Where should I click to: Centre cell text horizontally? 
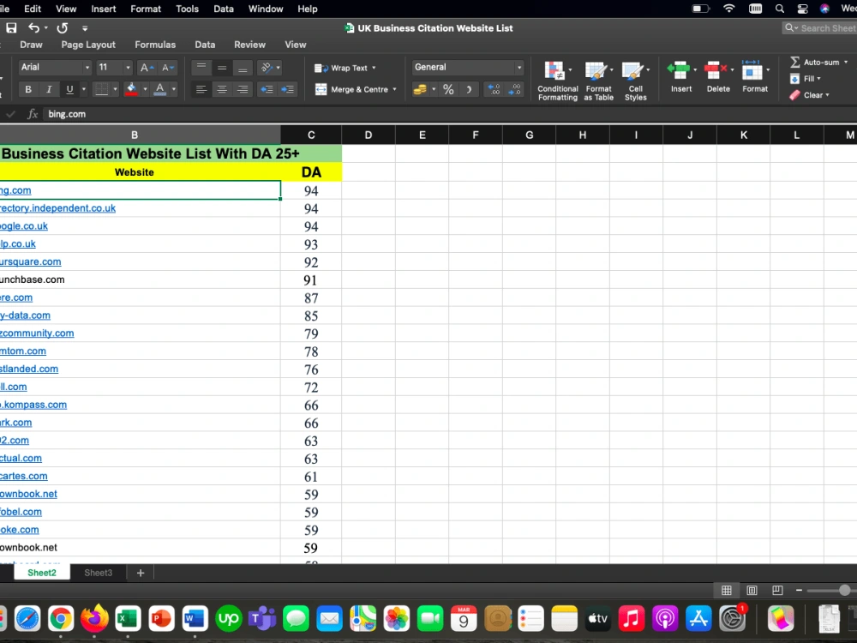tap(222, 89)
